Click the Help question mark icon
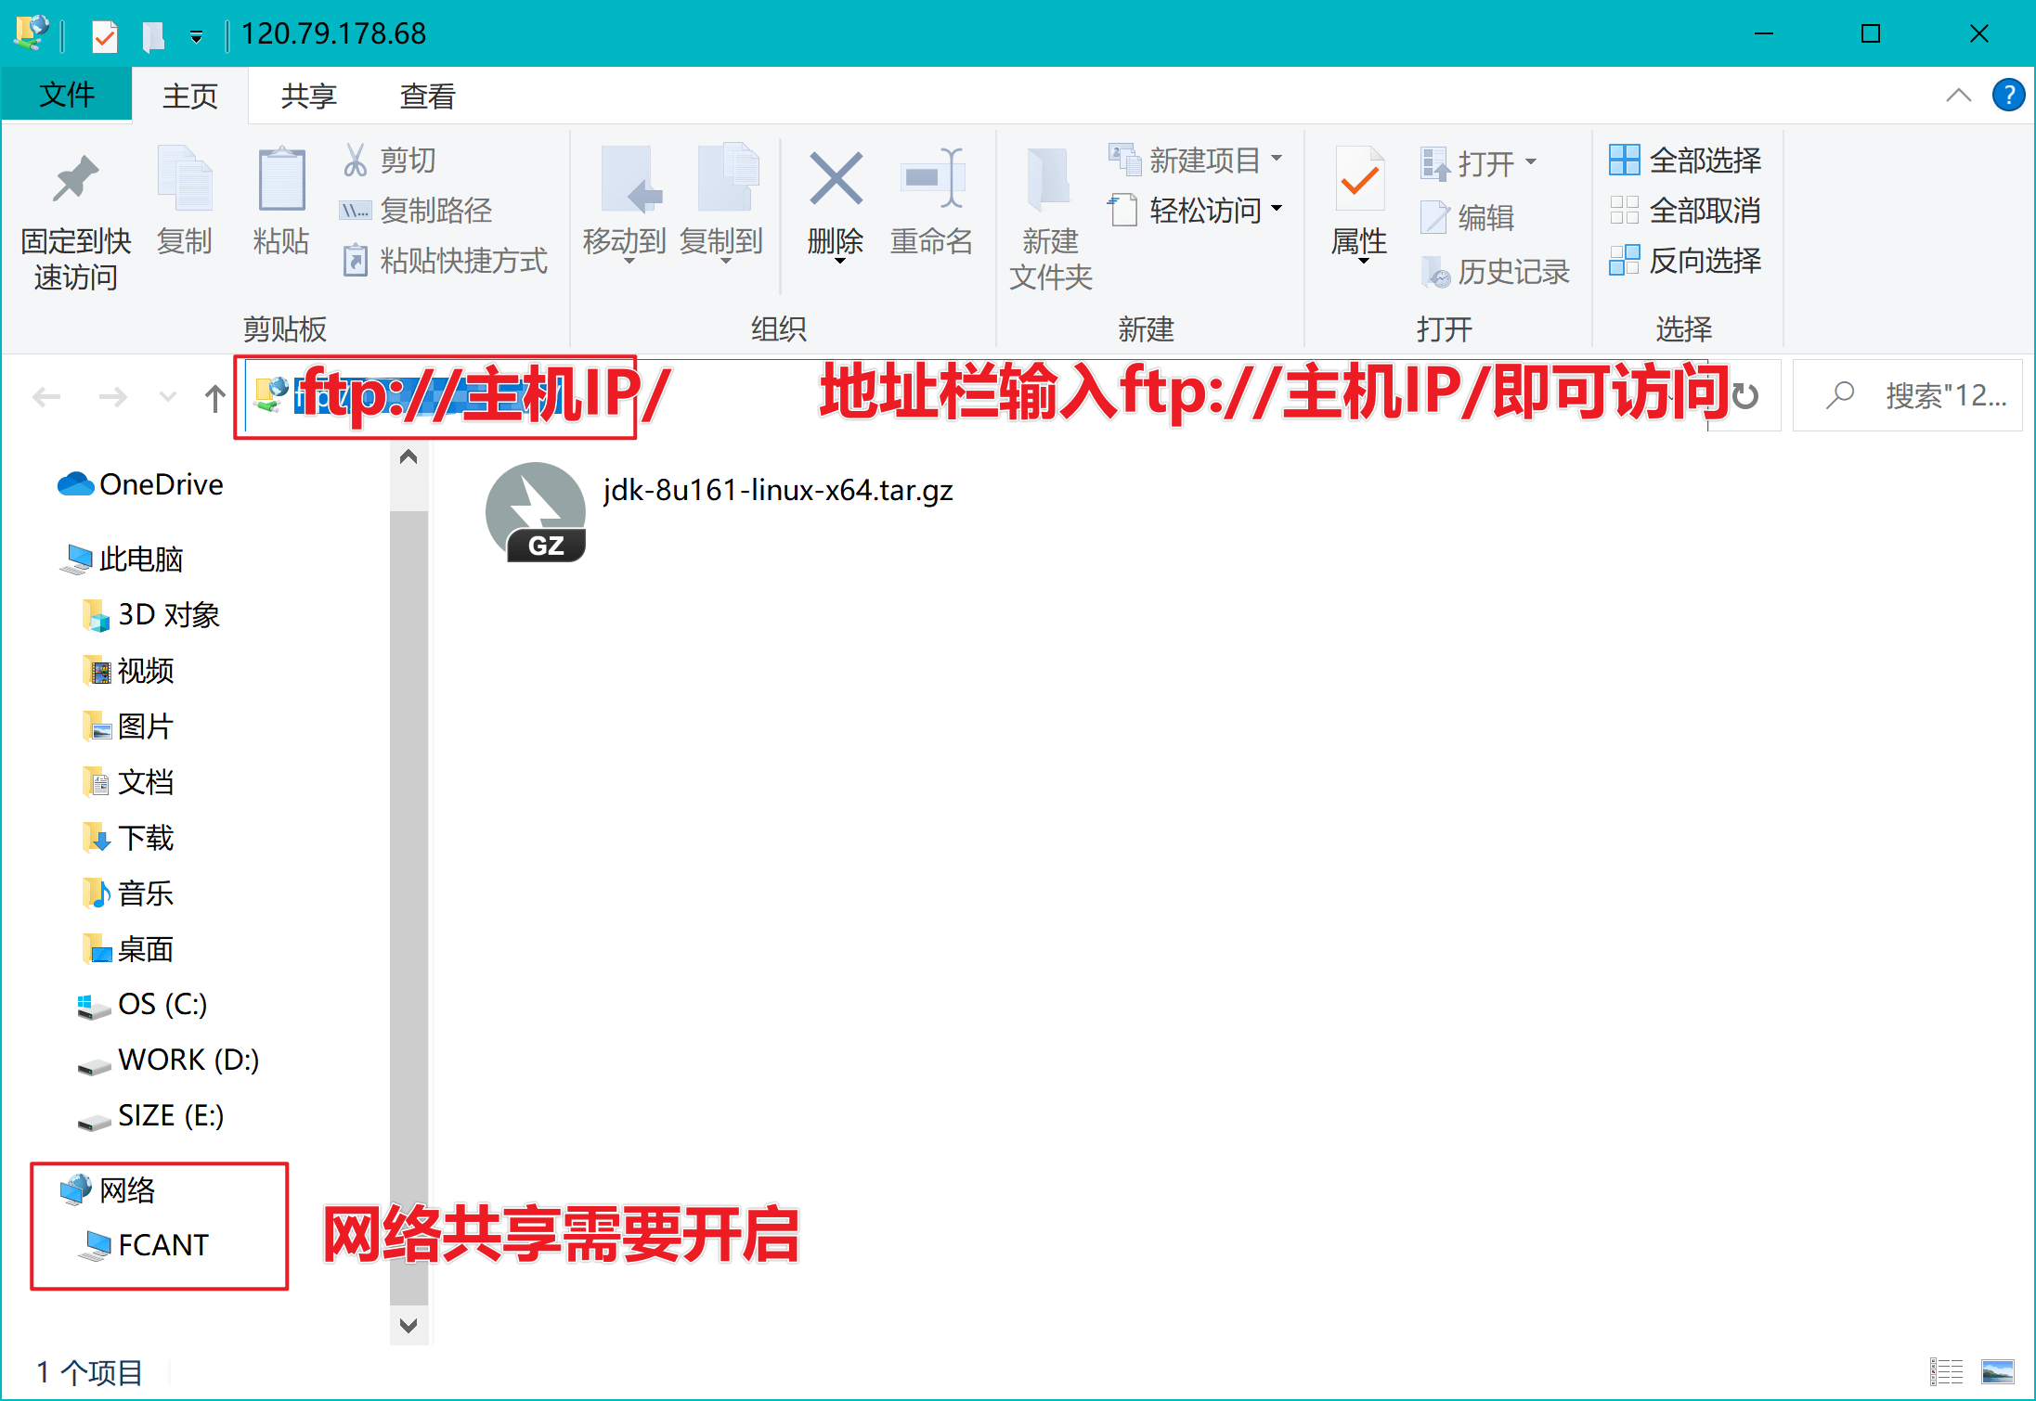The image size is (2036, 1401). (2007, 96)
